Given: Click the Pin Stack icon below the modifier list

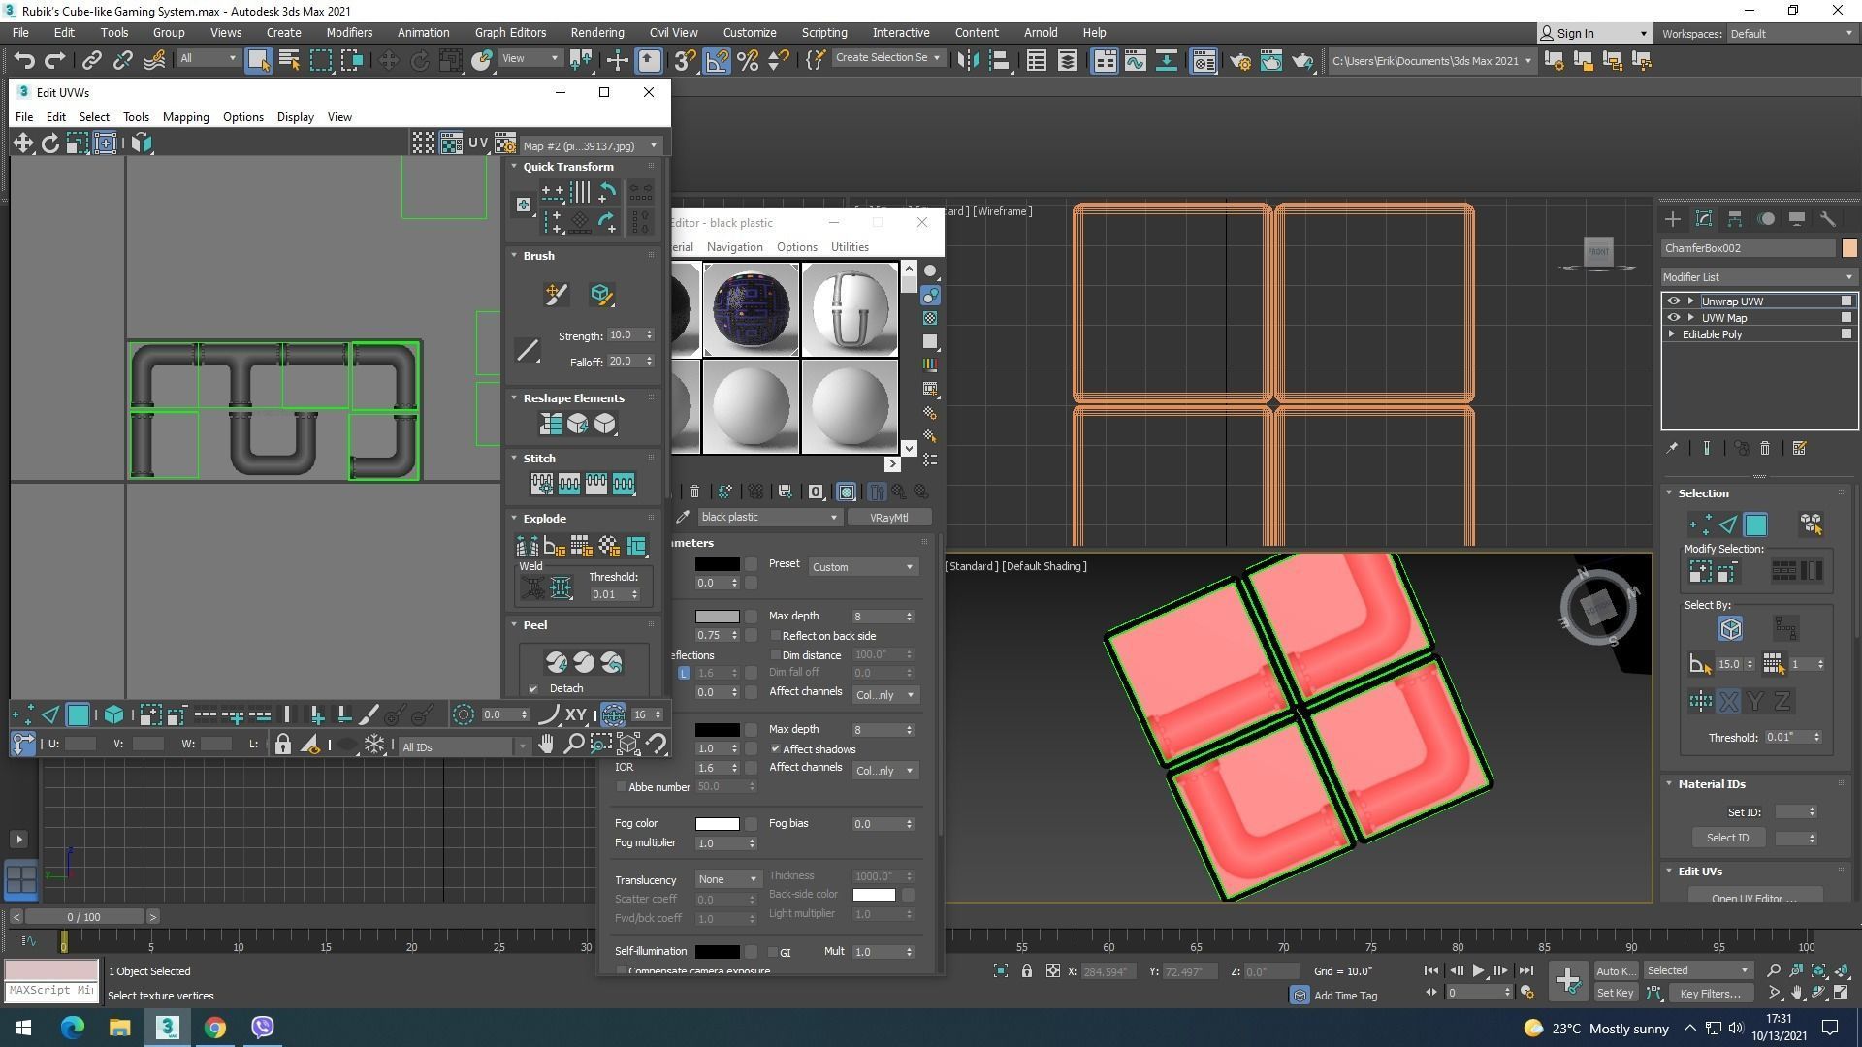Looking at the screenshot, I should point(1672,448).
